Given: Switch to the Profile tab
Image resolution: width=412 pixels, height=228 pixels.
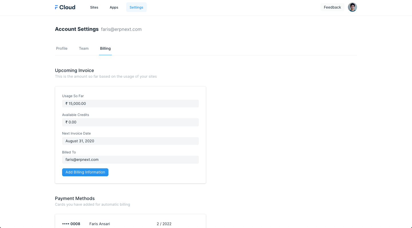Looking at the screenshot, I should (x=62, y=49).
